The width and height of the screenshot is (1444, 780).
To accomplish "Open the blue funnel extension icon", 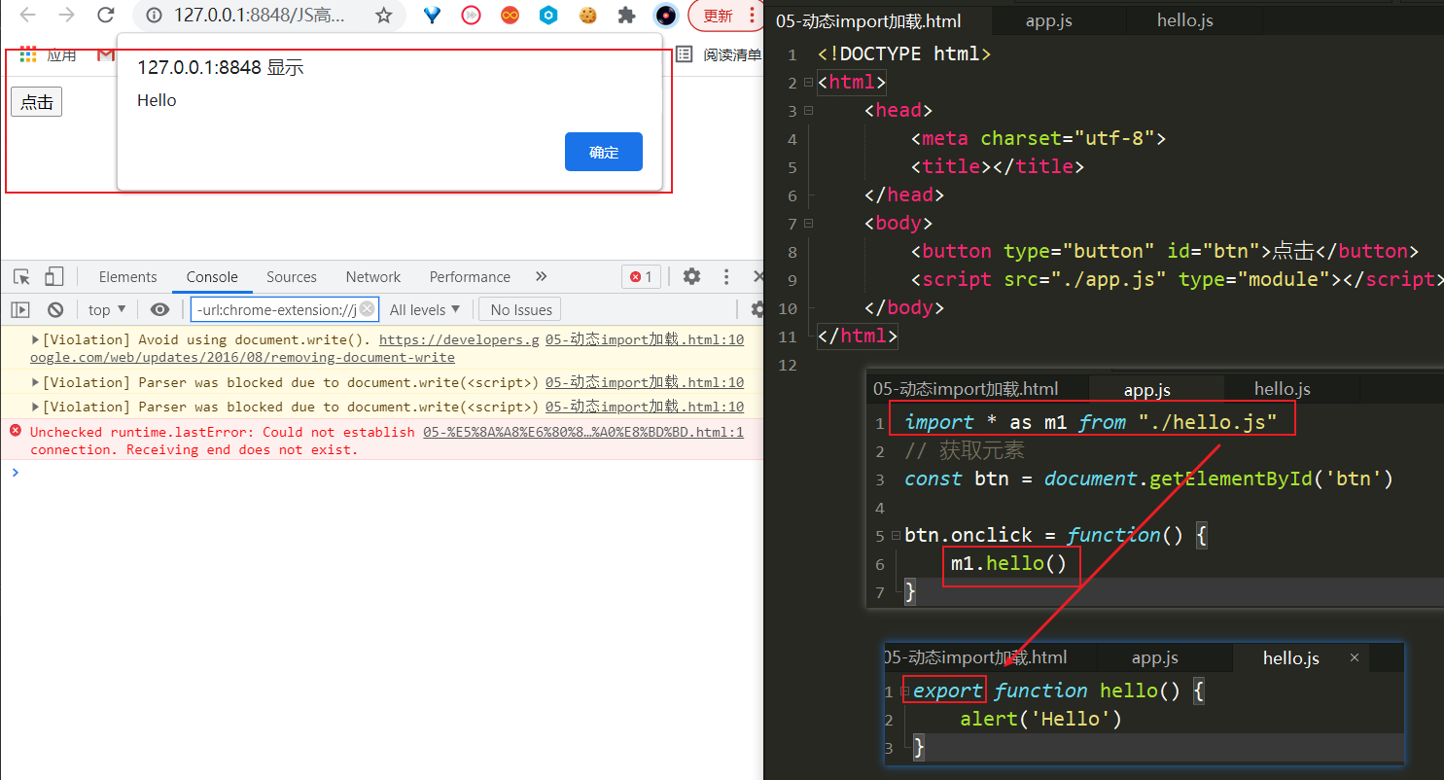I will (432, 16).
